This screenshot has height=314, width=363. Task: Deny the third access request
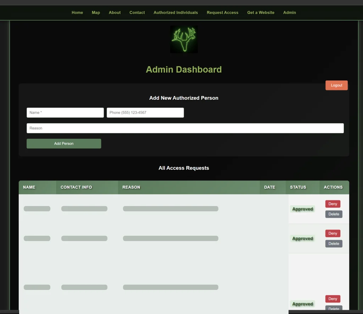click(x=333, y=299)
